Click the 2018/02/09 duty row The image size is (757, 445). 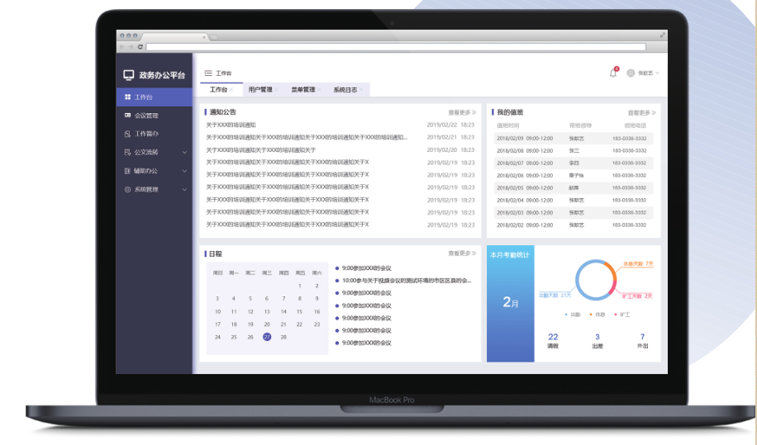coord(574,139)
